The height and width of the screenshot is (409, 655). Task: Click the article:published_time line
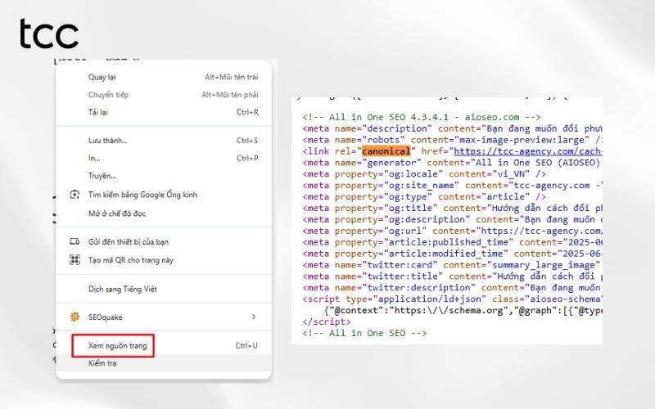click(453, 242)
